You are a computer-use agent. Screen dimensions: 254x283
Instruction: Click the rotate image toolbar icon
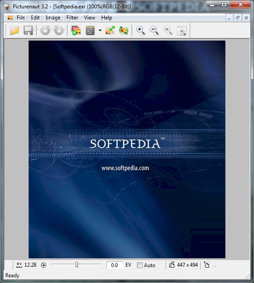(x=124, y=30)
